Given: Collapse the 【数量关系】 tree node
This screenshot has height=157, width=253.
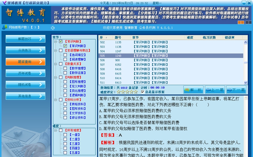Looking at the screenshot, I should [x=55, y=64].
